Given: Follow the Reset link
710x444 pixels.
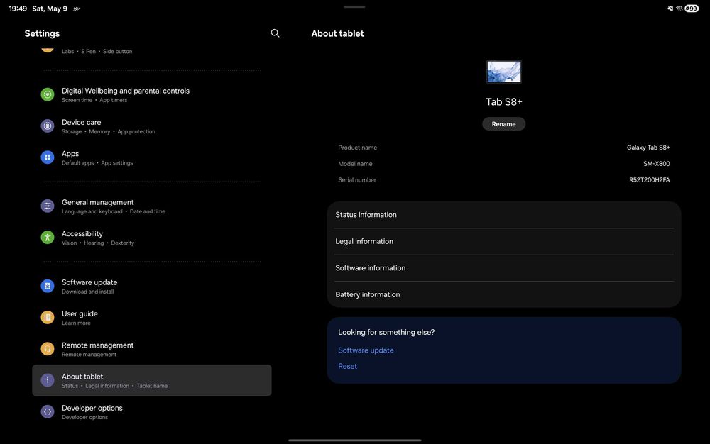Looking at the screenshot, I should coord(347,366).
